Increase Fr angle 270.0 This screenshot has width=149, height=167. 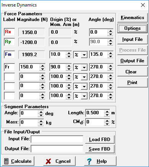click(110, 66)
